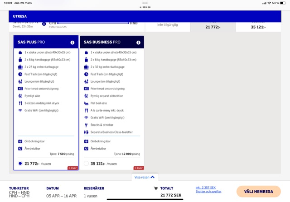Click Business Fast Track clock icon
The width and height of the screenshot is (290, 202).
(86, 74)
